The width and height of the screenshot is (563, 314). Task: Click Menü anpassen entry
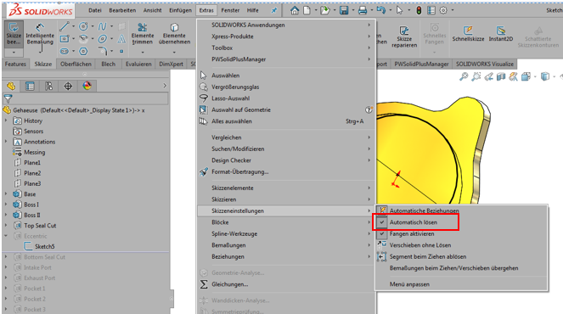pos(409,284)
